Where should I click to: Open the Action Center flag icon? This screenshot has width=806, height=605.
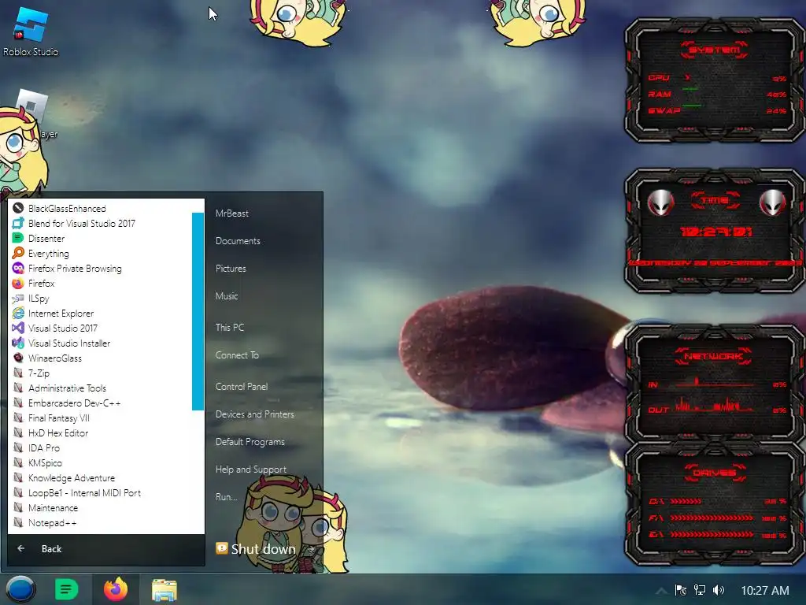681,590
